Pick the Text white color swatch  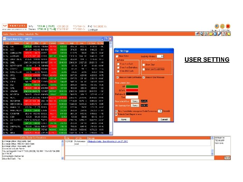pyautogui.click(x=132, y=97)
